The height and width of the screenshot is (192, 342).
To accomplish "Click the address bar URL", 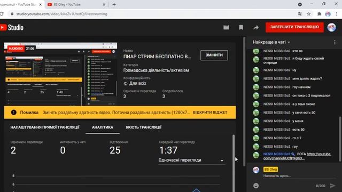I will [62, 14].
